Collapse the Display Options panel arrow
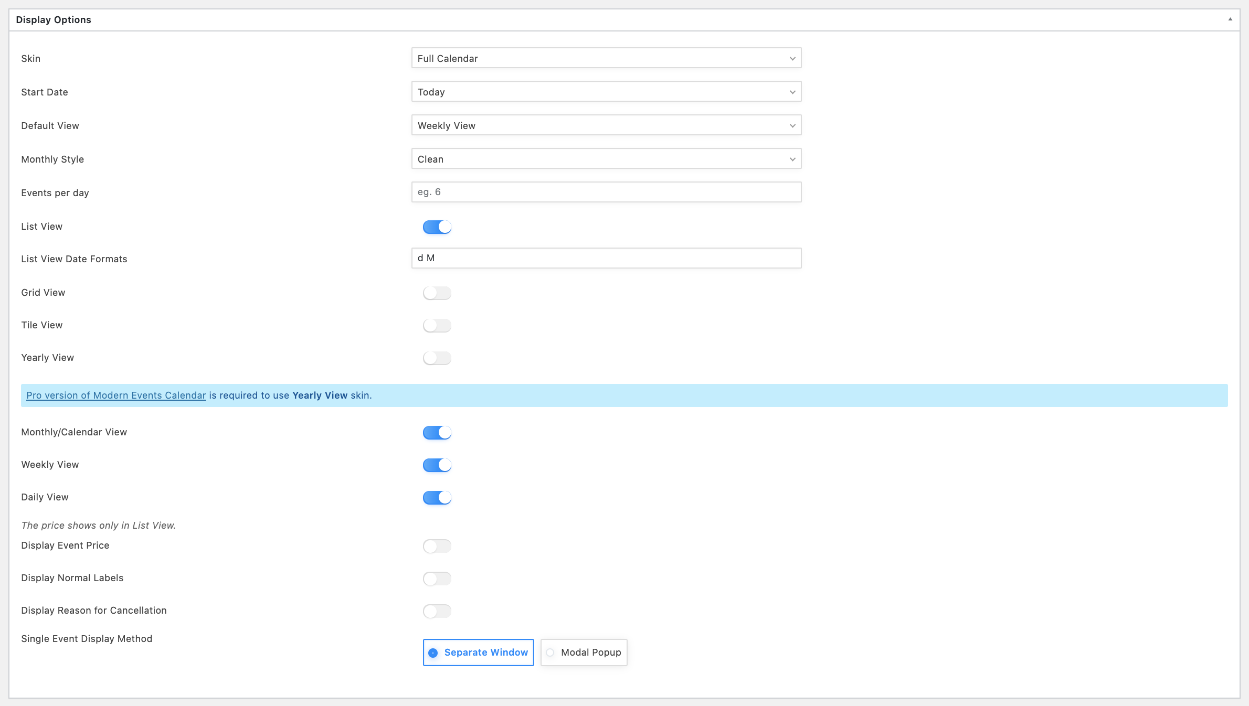The height and width of the screenshot is (706, 1249). pyautogui.click(x=1230, y=19)
